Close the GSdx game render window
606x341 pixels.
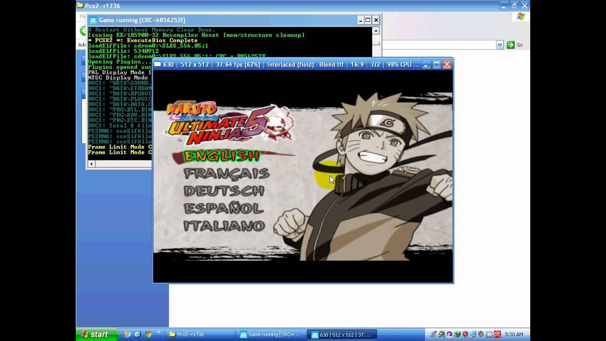point(447,64)
